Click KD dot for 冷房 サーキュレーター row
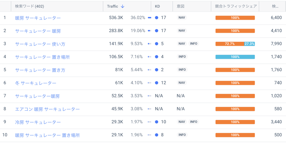Image resolution: width=286 pixels, height=143 pixels. click(x=157, y=122)
